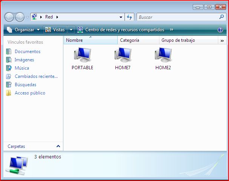Close the Red window
The image size is (229, 181).
(221, 7)
